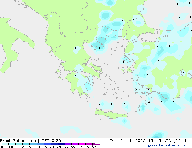Click the '50' legend scale value
This screenshot has height=148, width=192.
[x=94, y=147]
